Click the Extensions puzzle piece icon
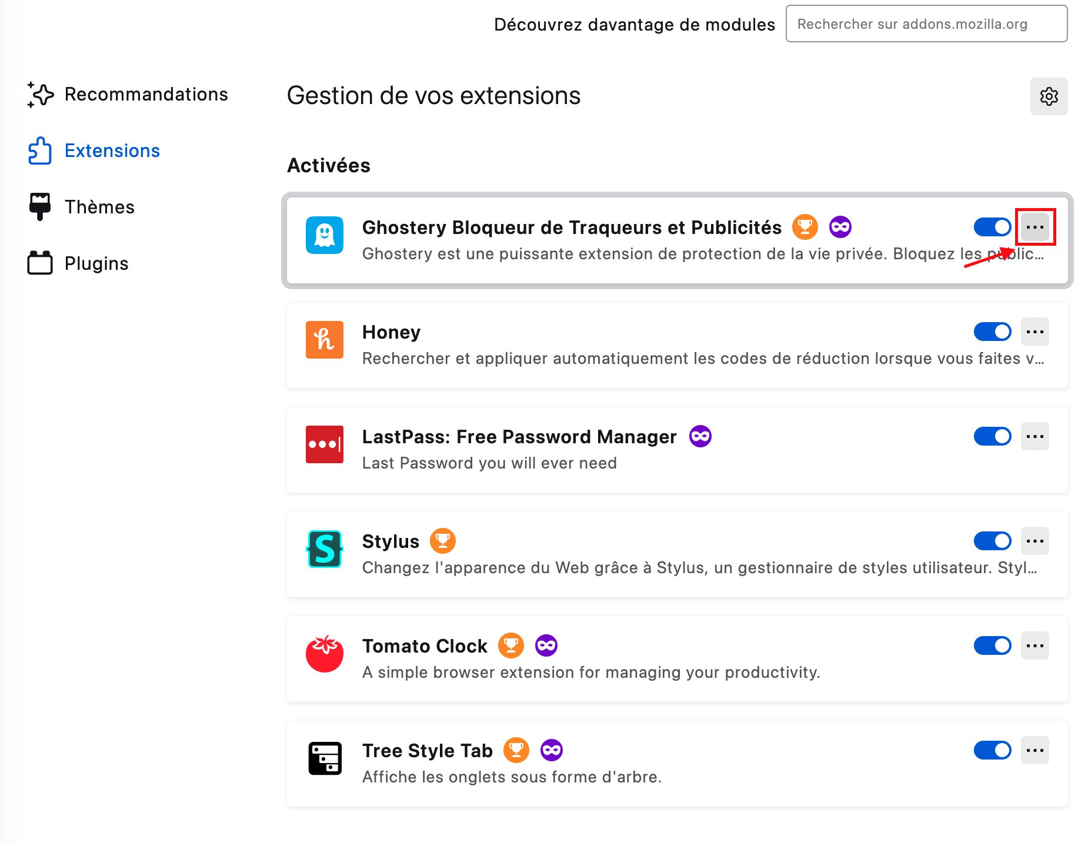The height and width of the screenshot is (843, 1088). pyautogui.click(x=40, y=151)
